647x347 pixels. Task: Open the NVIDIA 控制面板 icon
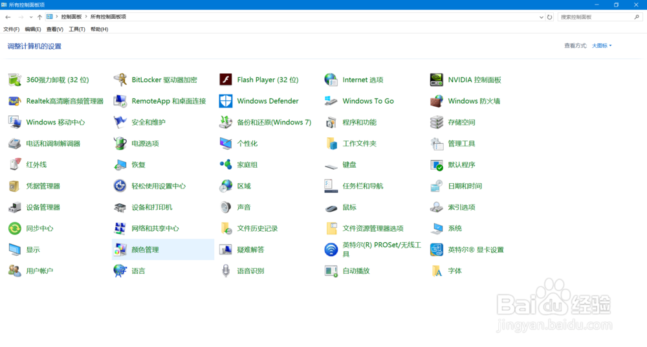[x=437, y=80]
